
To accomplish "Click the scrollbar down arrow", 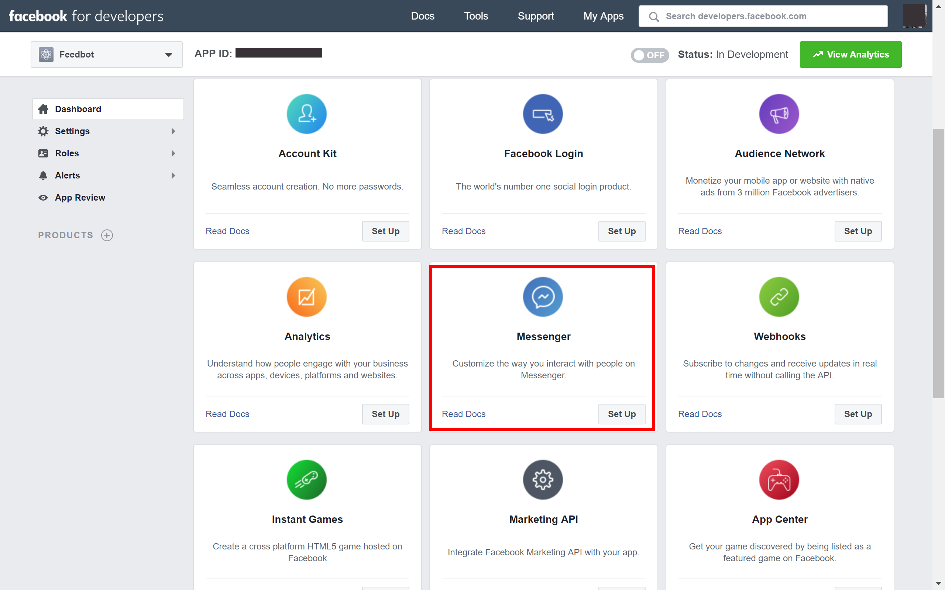I will (938, 584).
